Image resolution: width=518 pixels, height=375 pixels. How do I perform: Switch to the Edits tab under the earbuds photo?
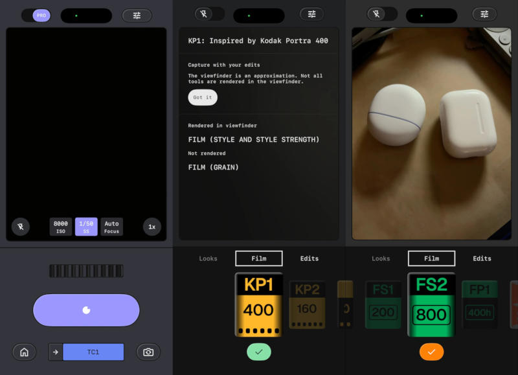(482, 258)
